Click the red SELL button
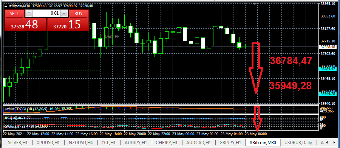340x148 pixels. coord(14,14)
